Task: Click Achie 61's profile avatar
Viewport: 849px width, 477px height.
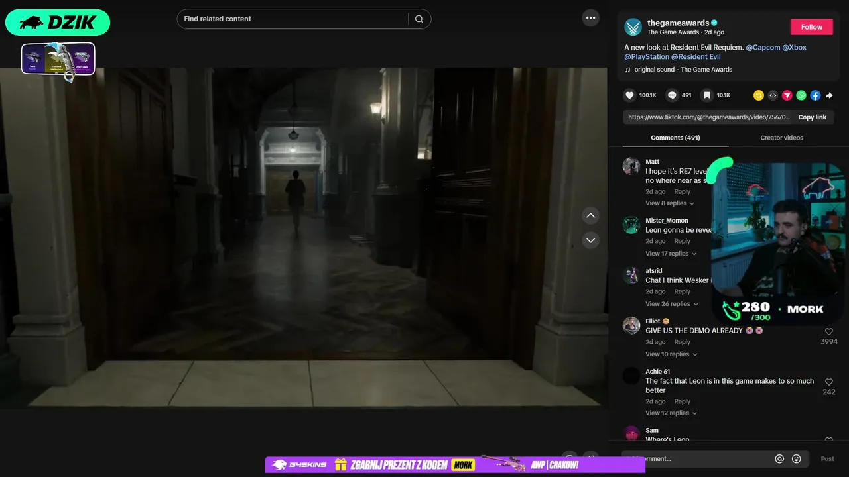Action: point(631,376)
